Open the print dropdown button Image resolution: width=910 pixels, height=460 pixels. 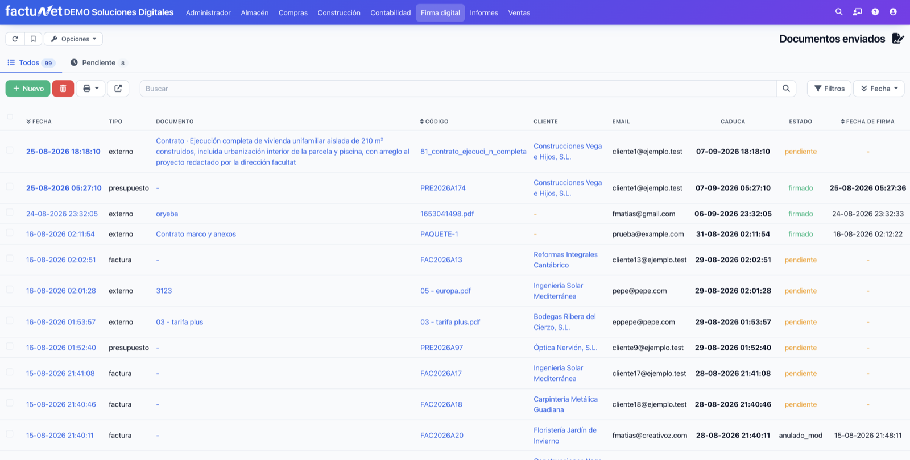tap(90, 89)
